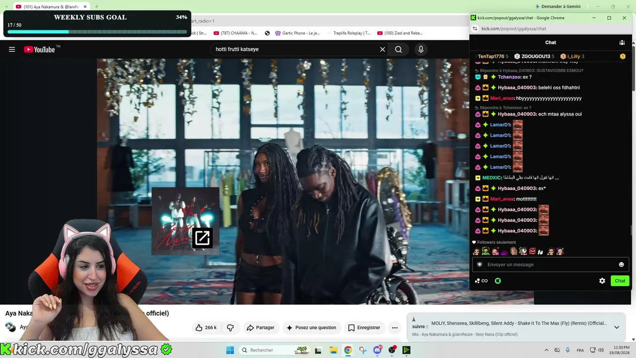Open the Kick chat users list icon
This screenshot has height=358, width=636.
(x=622, y=43)
